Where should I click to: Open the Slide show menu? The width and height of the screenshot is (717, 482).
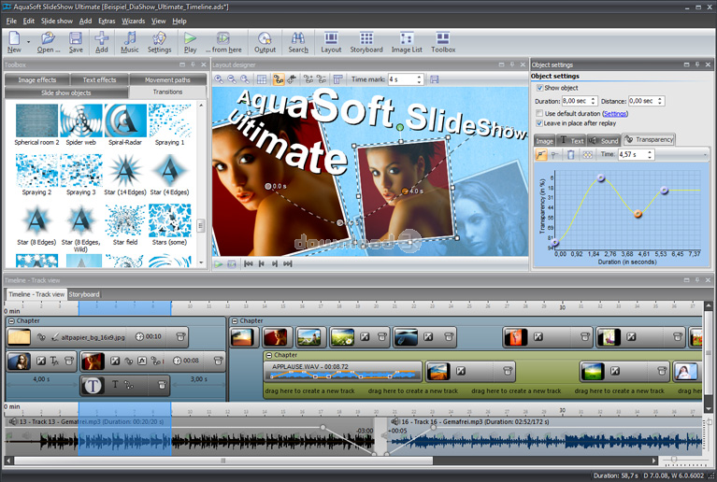click(x=57, y=21)
